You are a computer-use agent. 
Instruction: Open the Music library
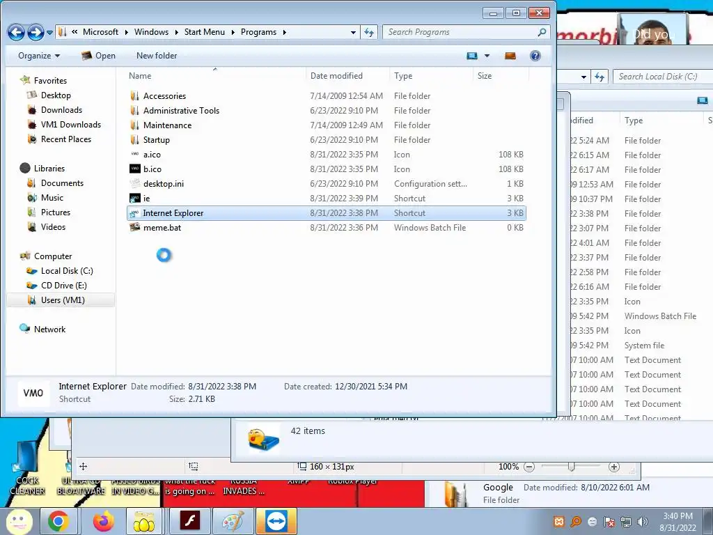coord(52,197)
